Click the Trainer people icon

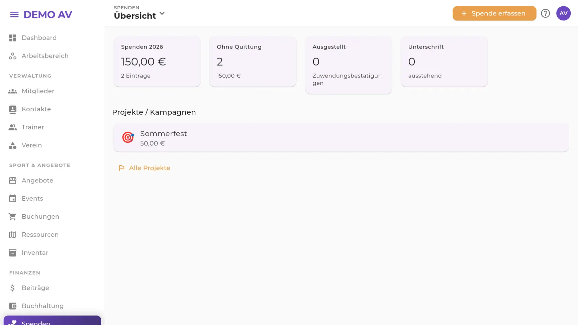[x=13, y=127]
